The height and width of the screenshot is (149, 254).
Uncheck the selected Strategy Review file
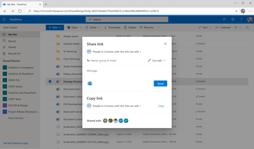[50, 81]
